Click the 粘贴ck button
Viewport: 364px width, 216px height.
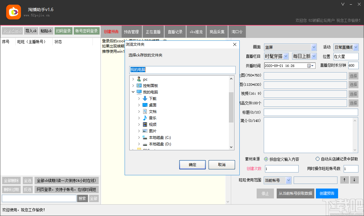[x=46, y=31]
